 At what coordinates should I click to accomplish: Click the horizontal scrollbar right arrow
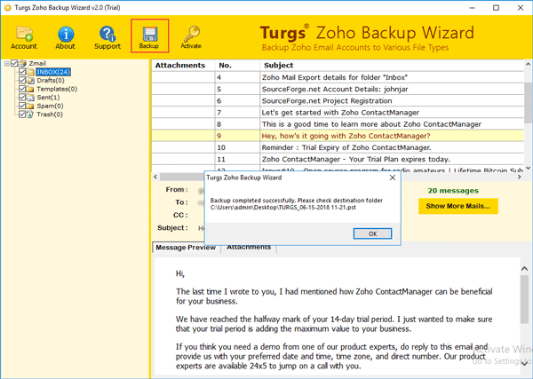(x=520, y=177)
